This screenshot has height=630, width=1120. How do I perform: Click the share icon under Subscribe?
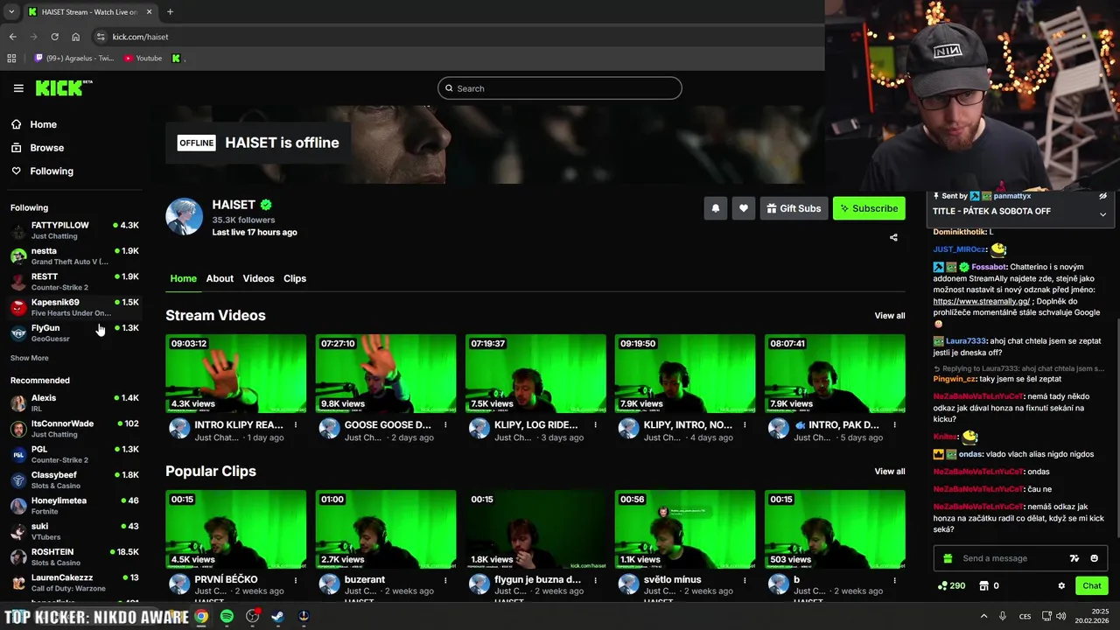893,237
